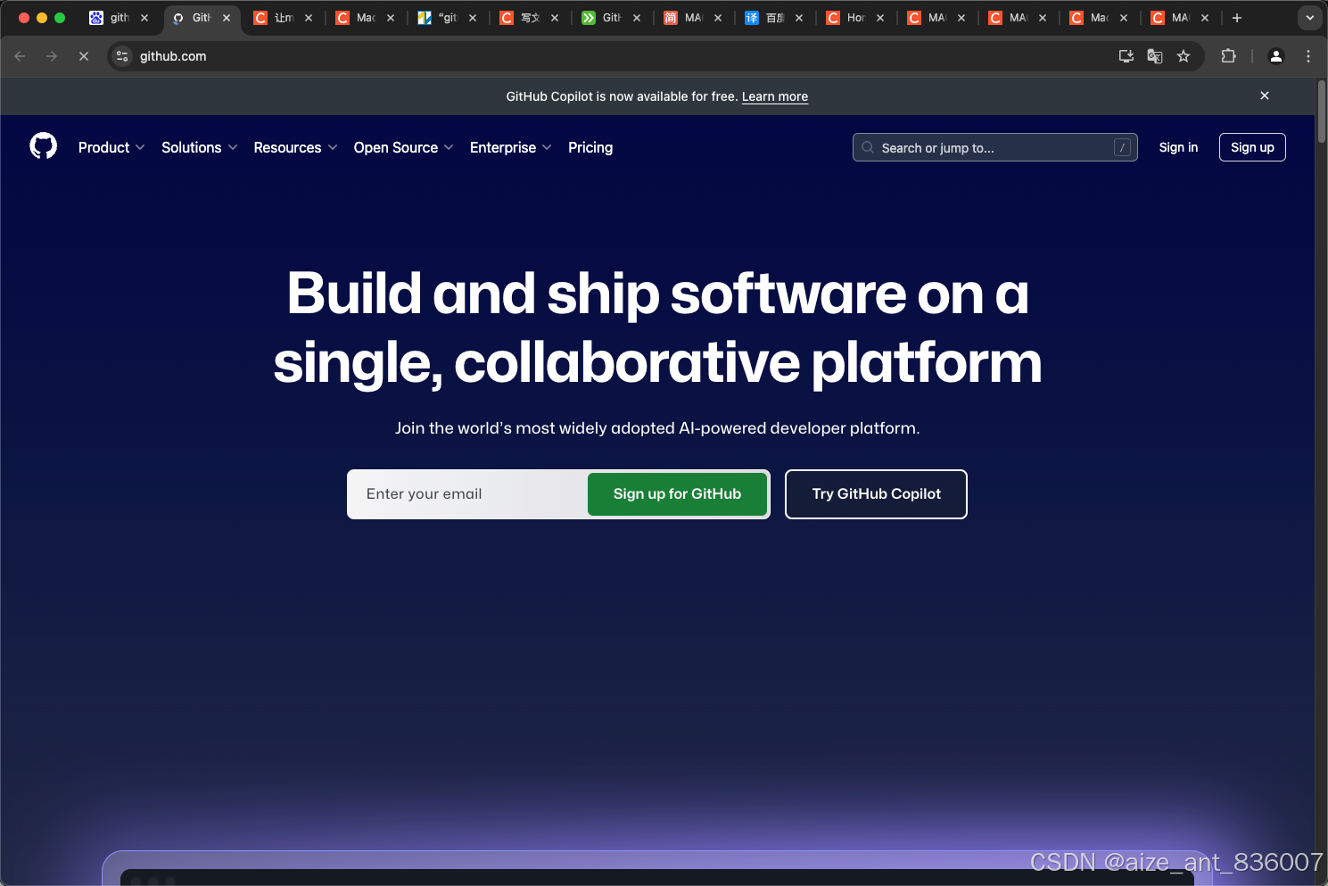Viewport: 1328px width, 886px height.
Task: Expand the Product dropdown menu
Action: [x=111, y=147]
